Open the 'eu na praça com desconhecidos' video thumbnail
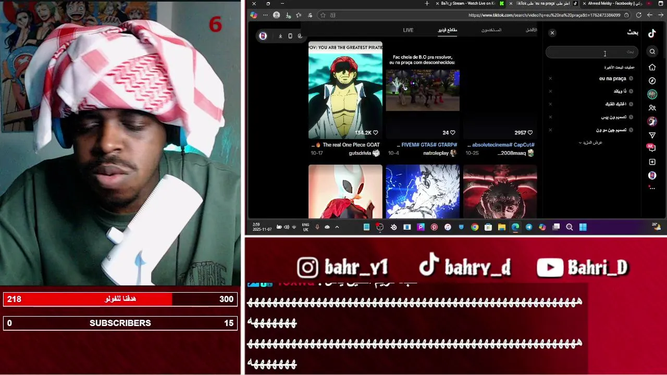Image resolution: width=667 pixels, height=375 pixels. [x=423, y=90]
